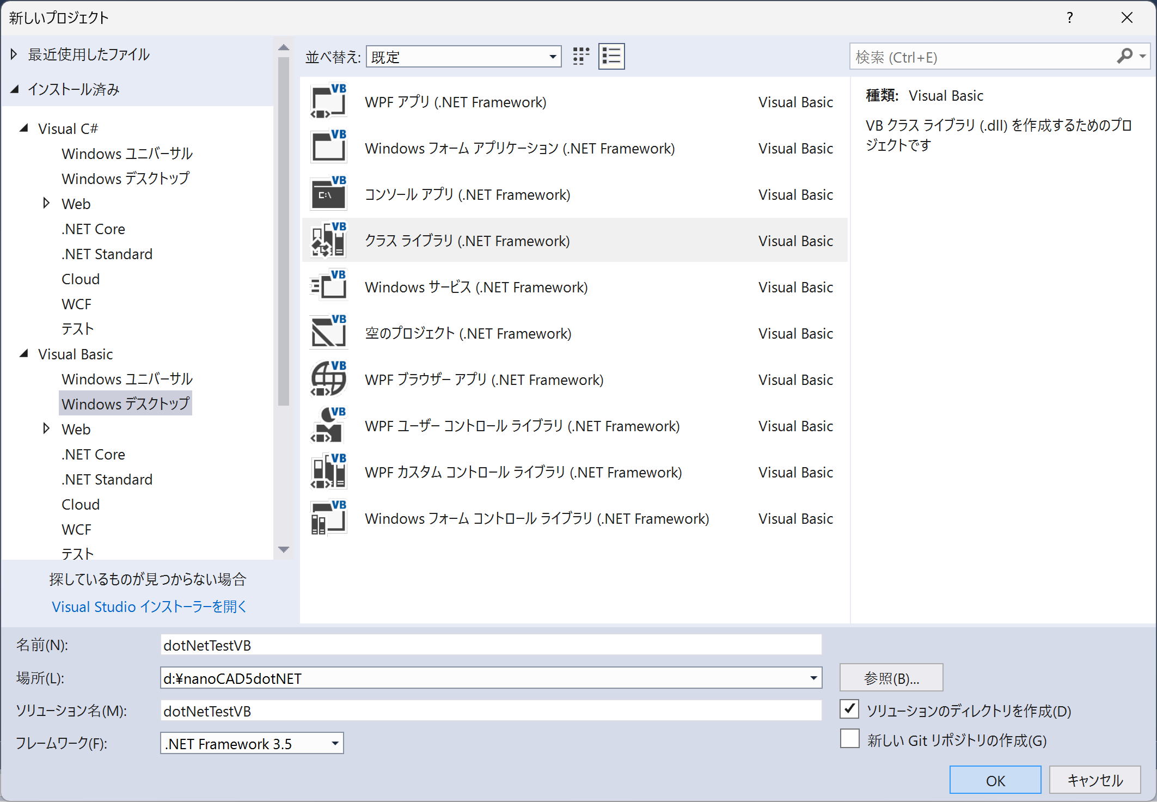Select WPF ブラウザー アプリ (.NET Framework) name
Screen dimensions: 1157x802
pyautogui.click(x=484, y=379)
